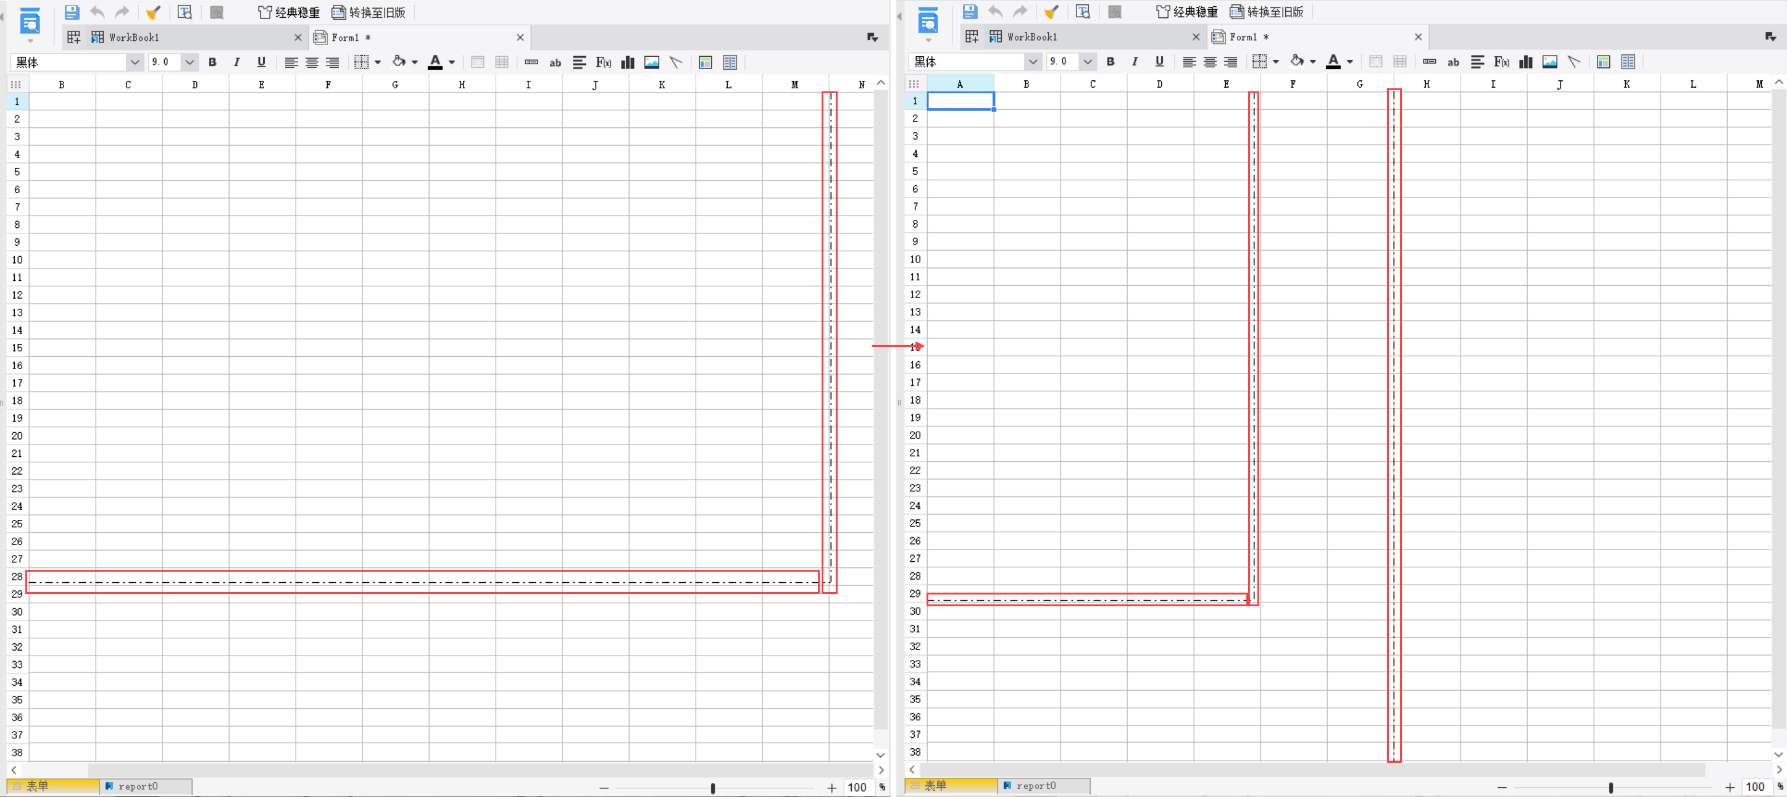Toggle Bold formatting in left toolbar

pos(213,62)
